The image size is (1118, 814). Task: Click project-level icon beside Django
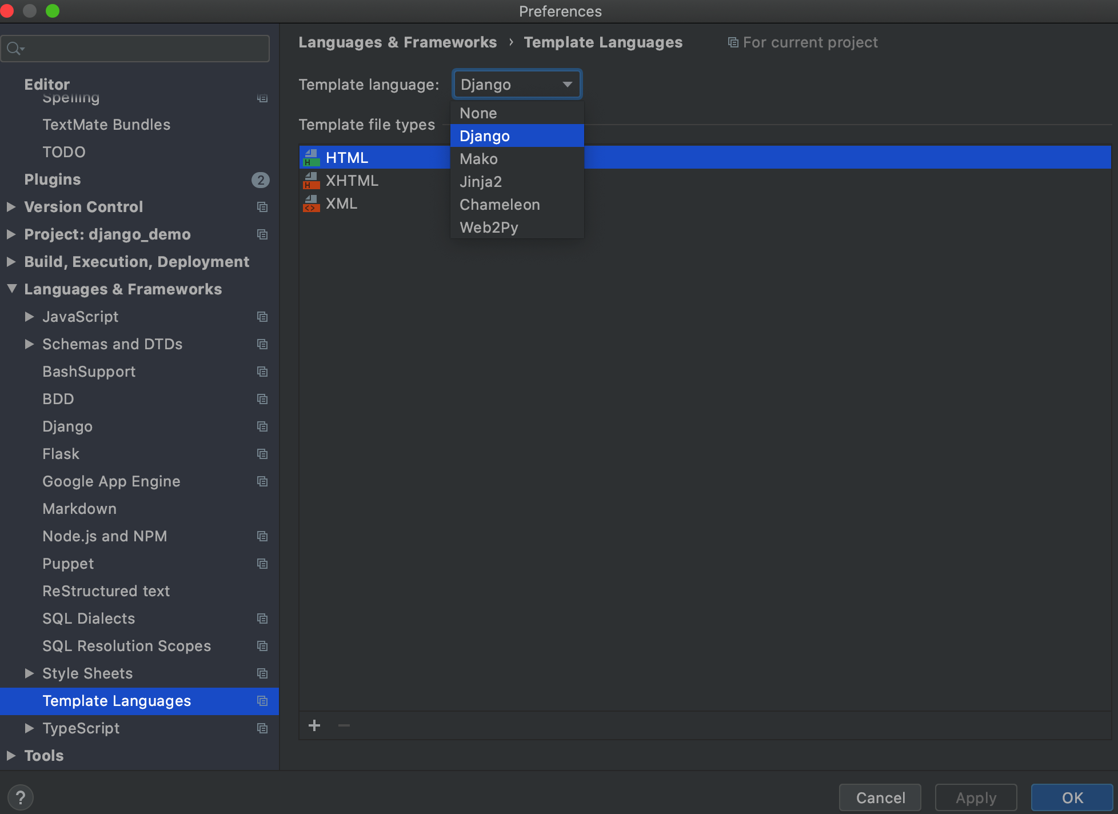[262, 426]
